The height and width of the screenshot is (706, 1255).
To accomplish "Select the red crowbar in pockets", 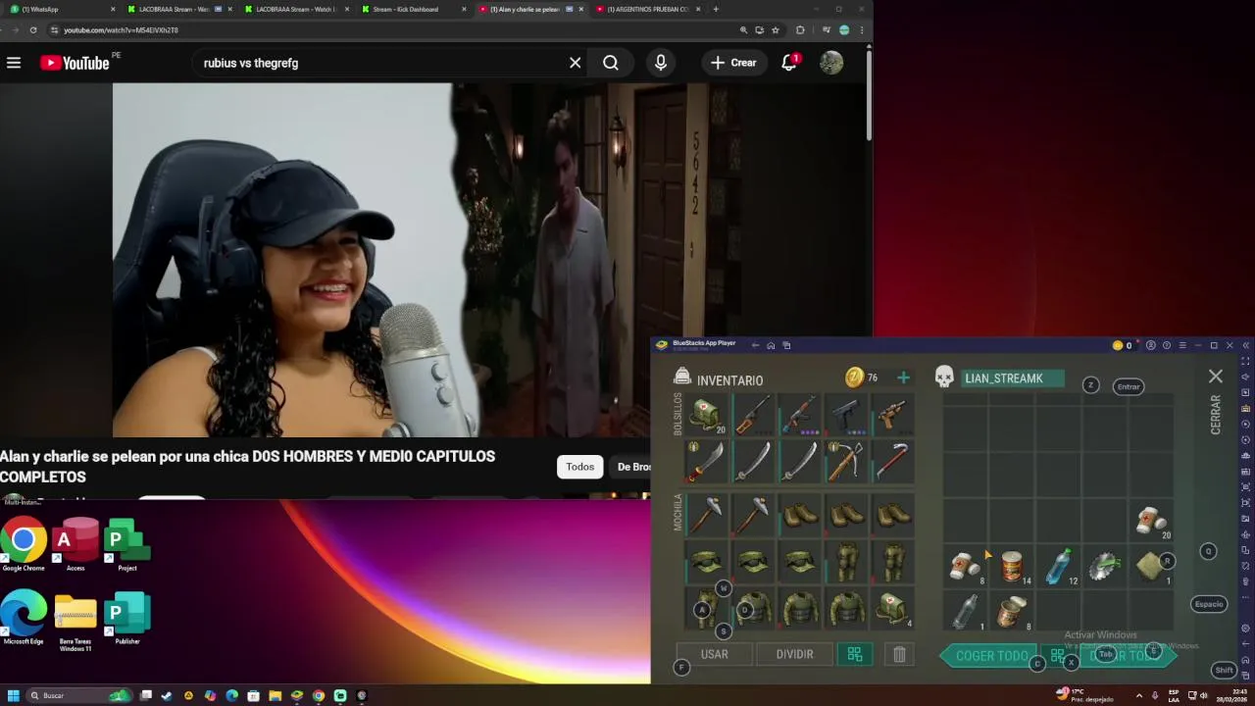I will [x=894, y=462].
